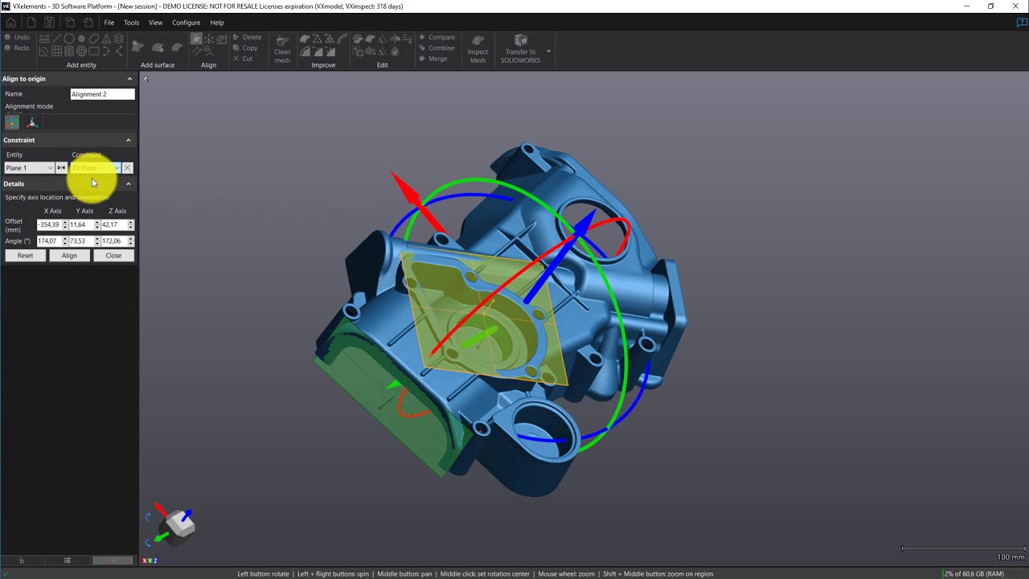Open the Constraint dropdown showing XY Plane
This screenshot has height=579, width=1029.
(95, 168)
